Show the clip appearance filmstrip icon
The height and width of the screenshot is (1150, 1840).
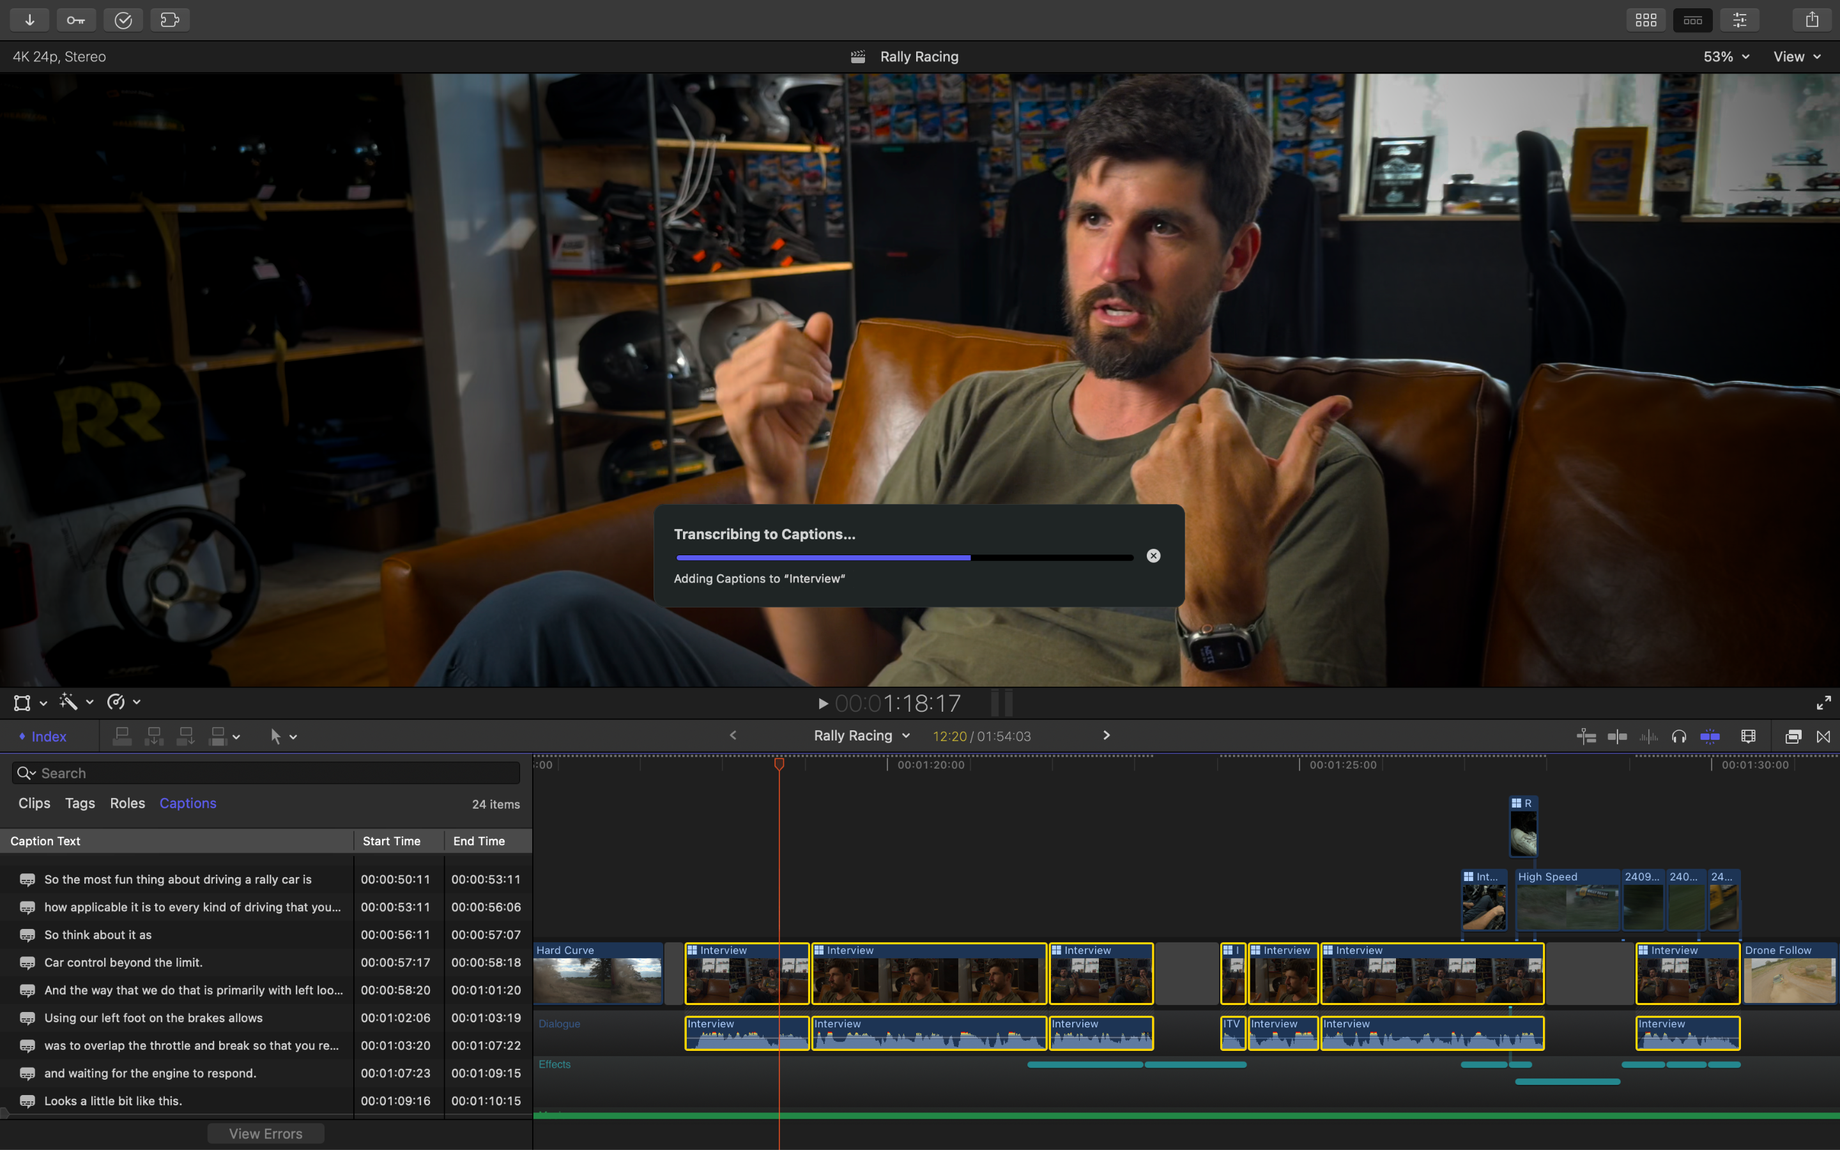[1748, 736]
